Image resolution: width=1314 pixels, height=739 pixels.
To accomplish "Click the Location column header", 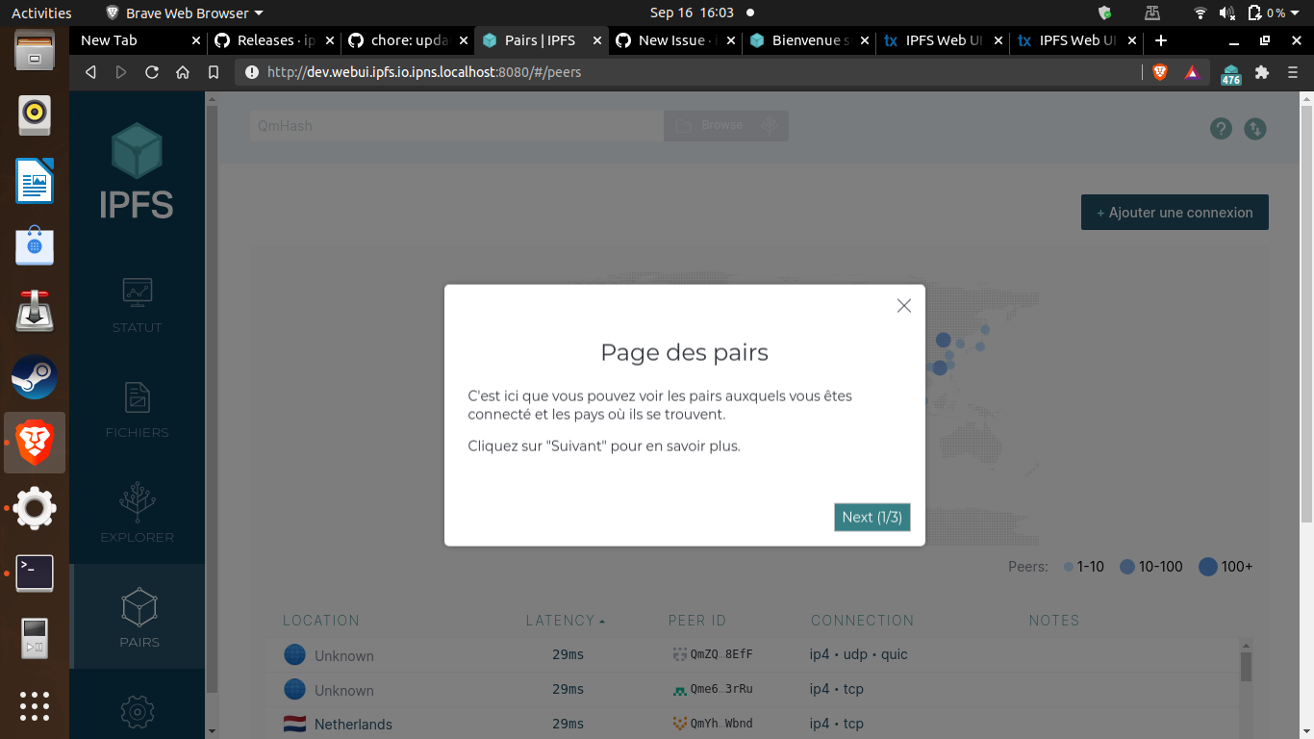I will (x=321, y=621).
